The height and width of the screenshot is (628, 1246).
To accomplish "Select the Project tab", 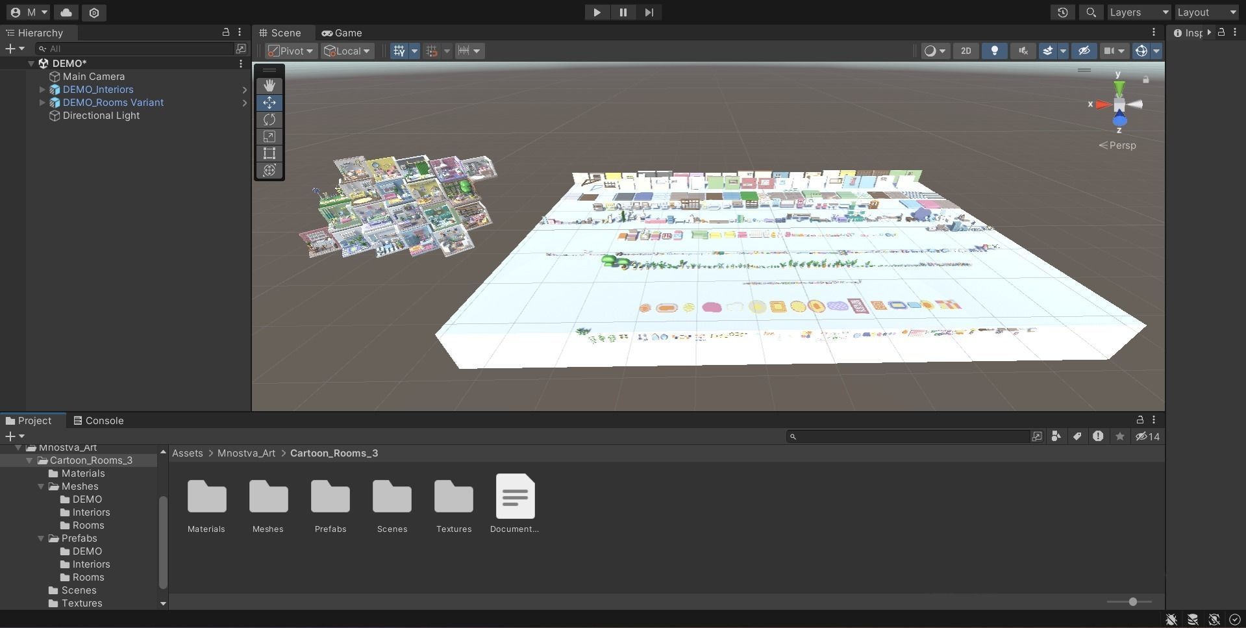I will 29,421.
